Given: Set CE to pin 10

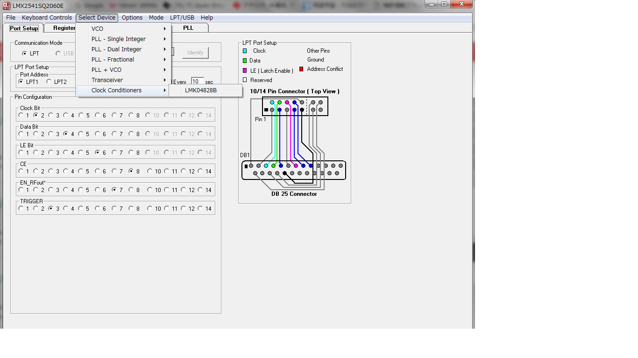Looking at the screenshot, I should tap(149, 171).
